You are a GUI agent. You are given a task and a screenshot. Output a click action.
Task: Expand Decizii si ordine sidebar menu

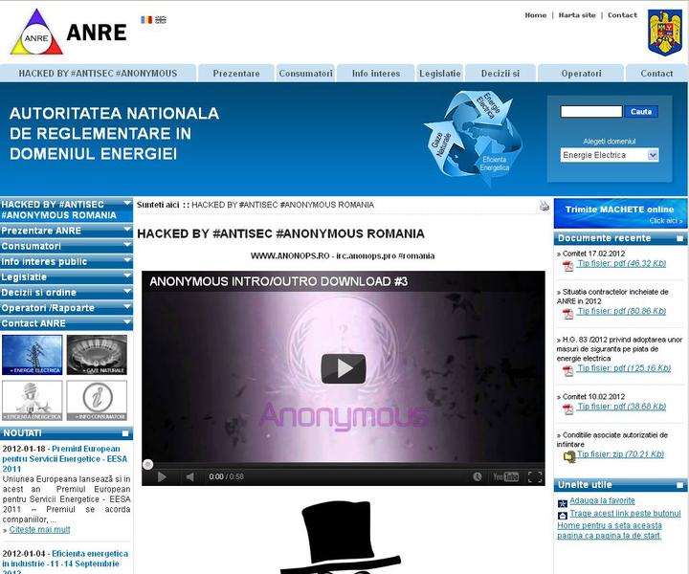pos(66,292)
